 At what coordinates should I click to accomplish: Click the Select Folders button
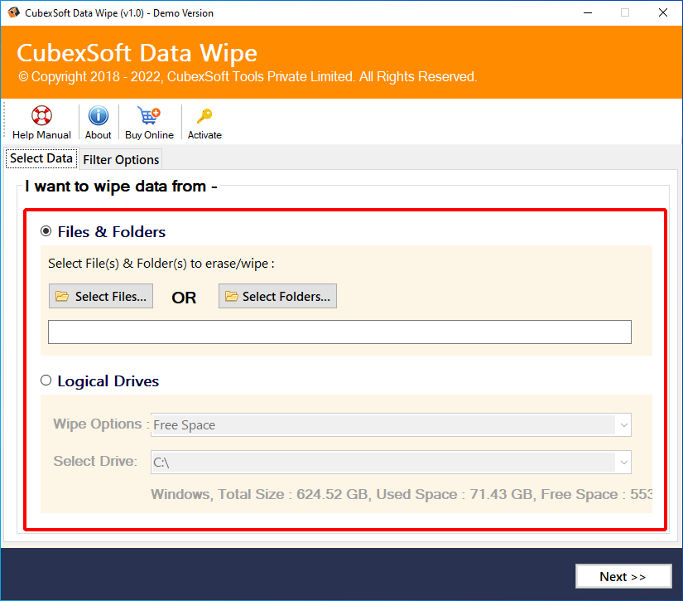[x=277, y=295]
